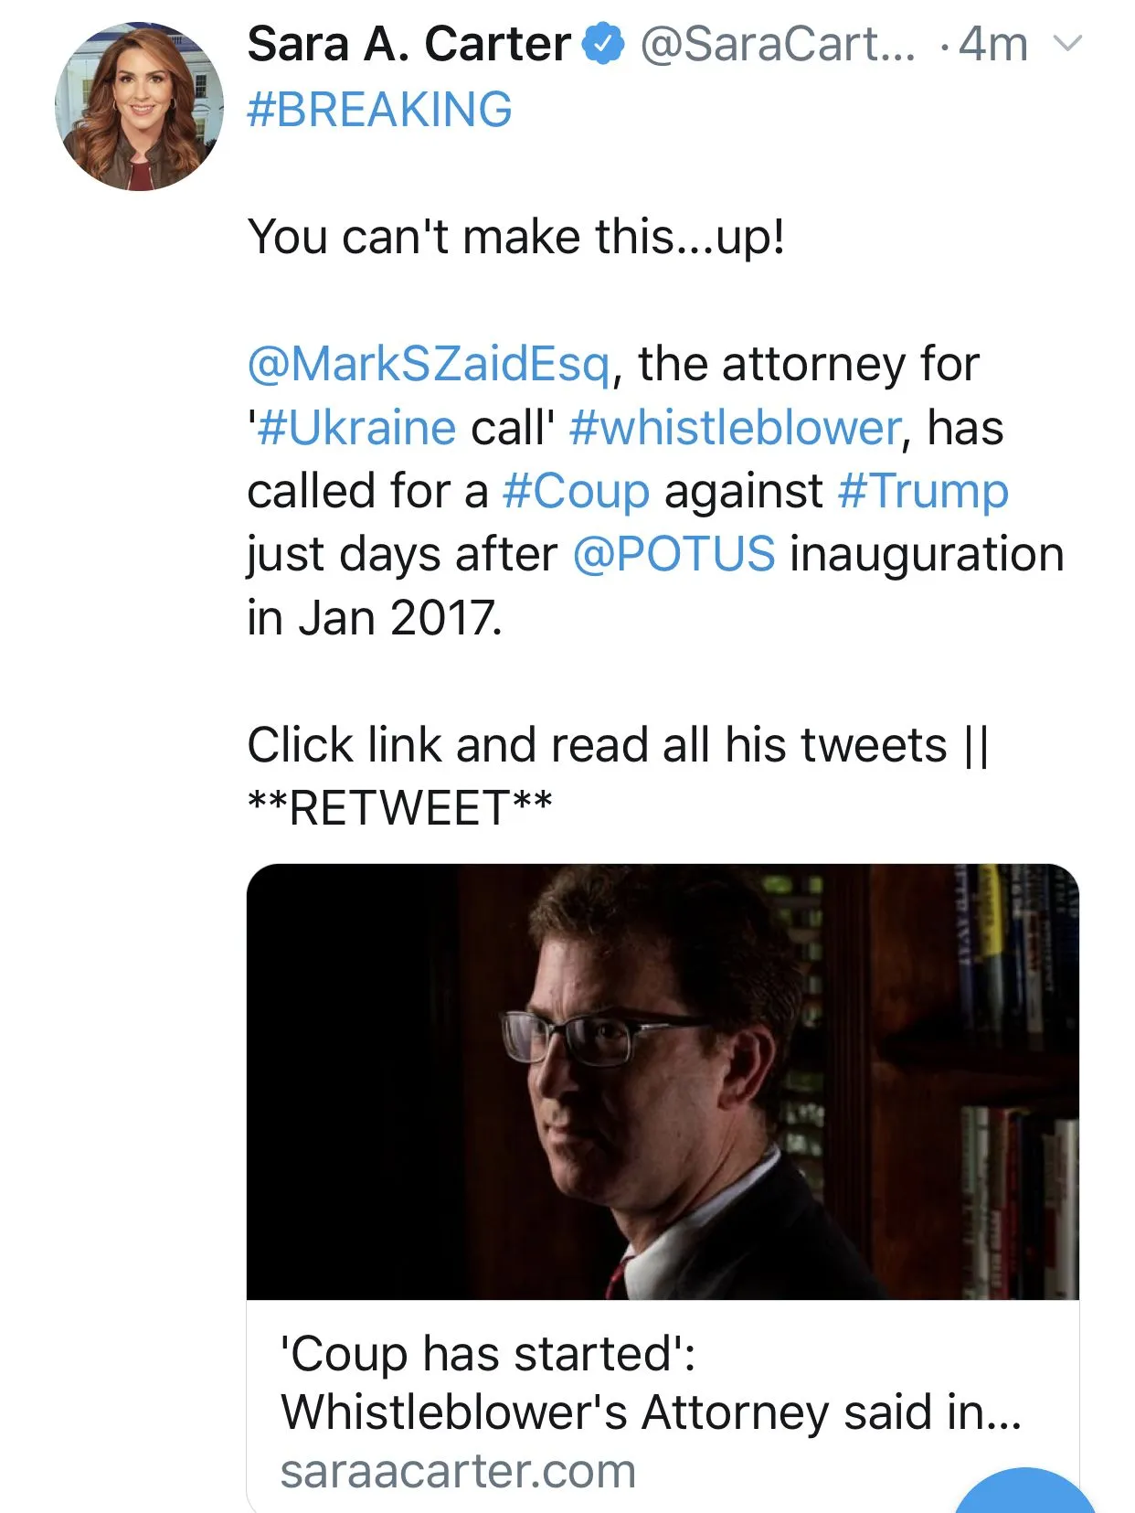Open the "'Coup has started'" article headline
The width and height of the screenshot is (1135, 1513).
[x=650, y=1382]
